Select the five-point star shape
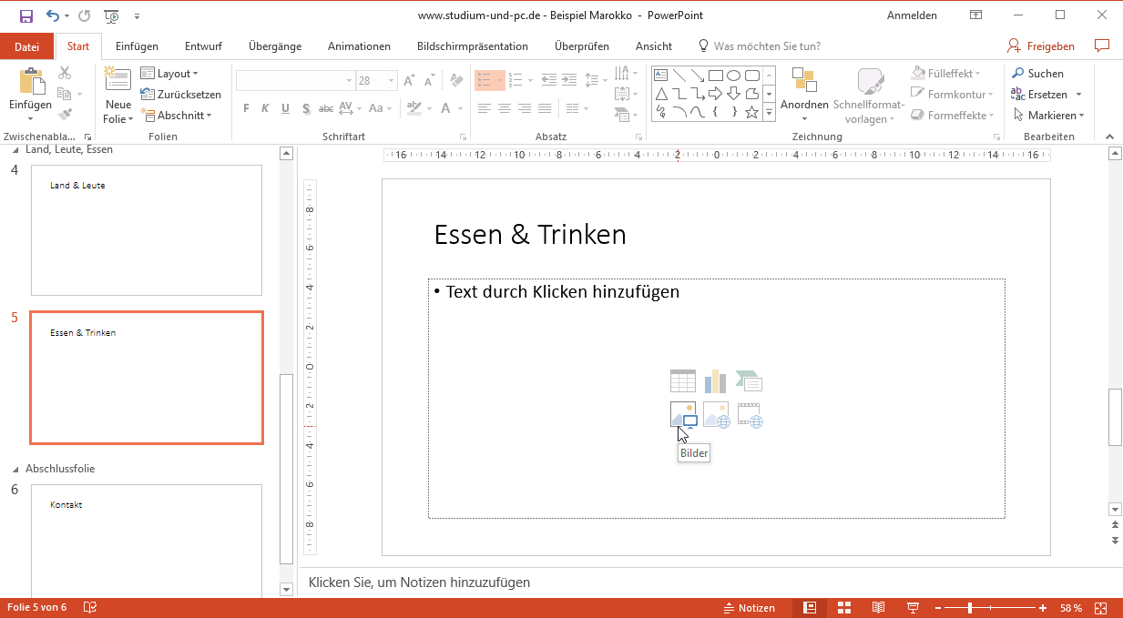The image size is (1123, 618). 751,112
